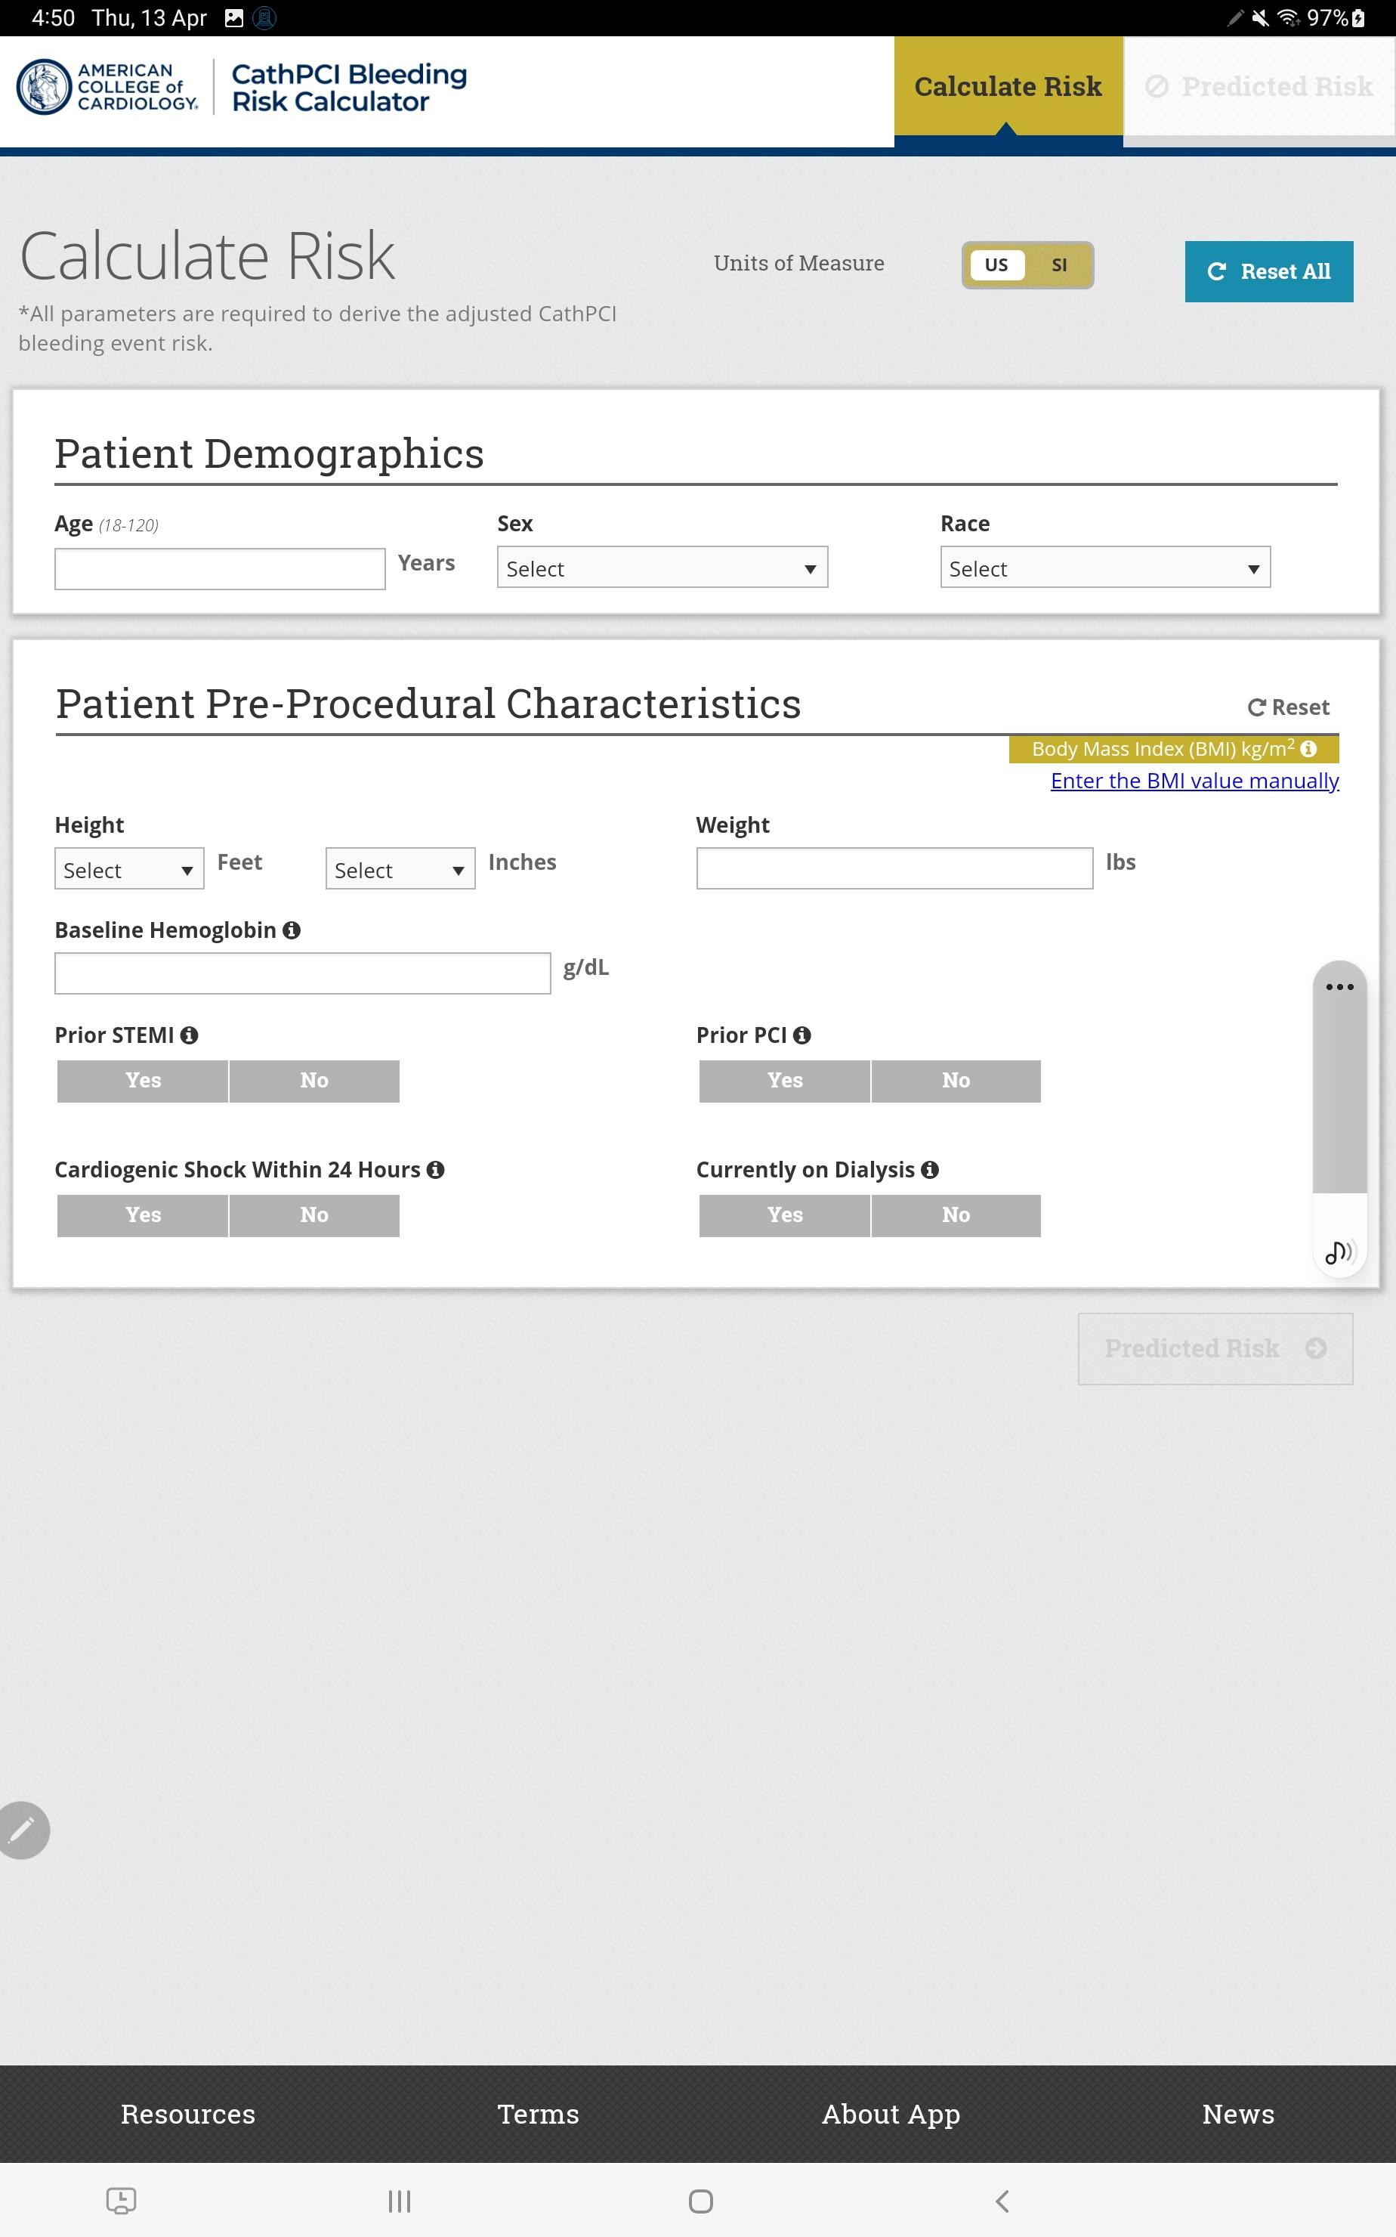This screenshot has height=2237, width=1396.
Task: Open the three-dots side panel menu
Action: 1339,986
